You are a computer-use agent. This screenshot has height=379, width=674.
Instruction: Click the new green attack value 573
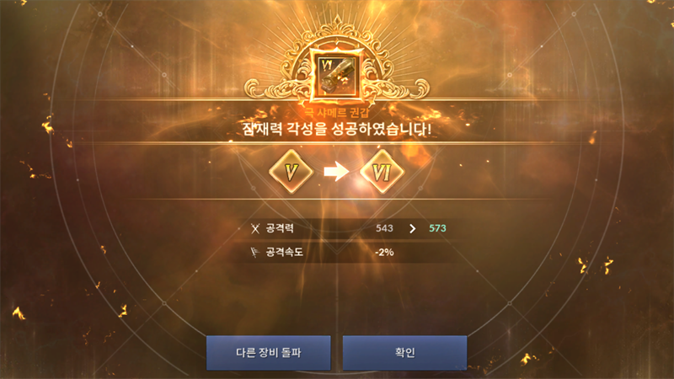tap(437, 228)
